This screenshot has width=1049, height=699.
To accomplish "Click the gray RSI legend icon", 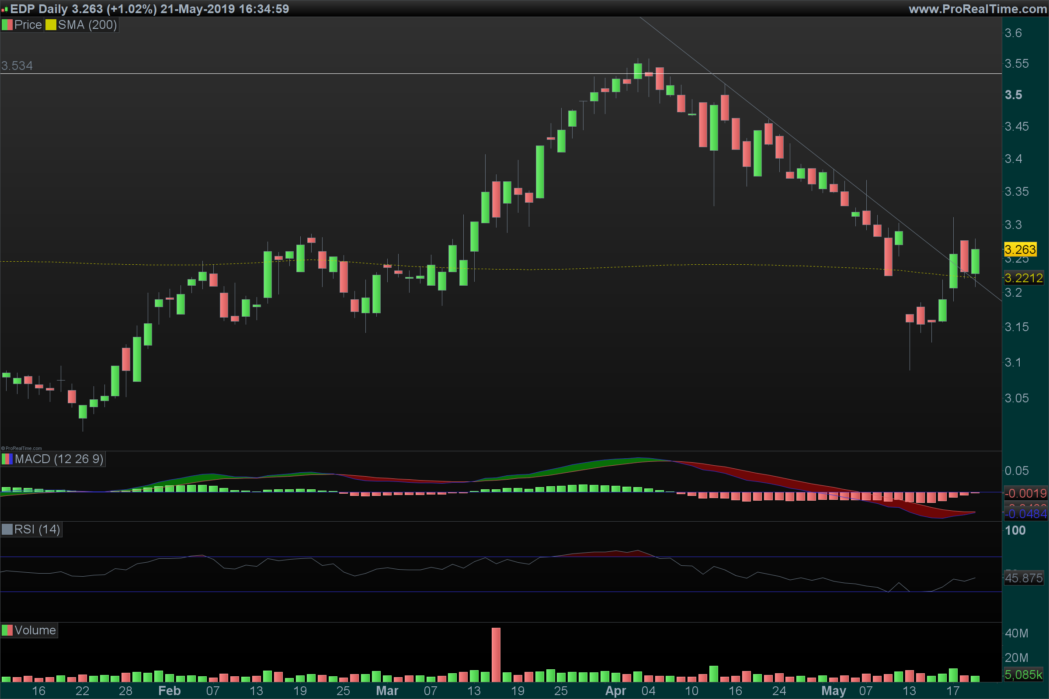I will tap(7, 529).
